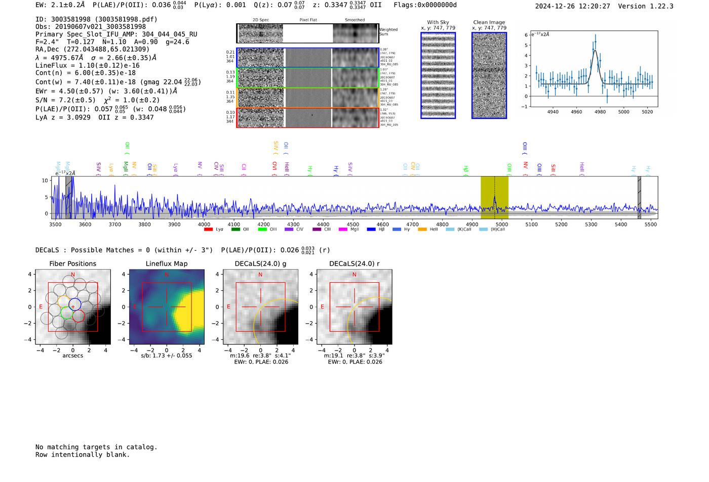Viewport: 709px width, 482px height.
Task: Open the Fiber Positions panel
Action: point(73,307)
